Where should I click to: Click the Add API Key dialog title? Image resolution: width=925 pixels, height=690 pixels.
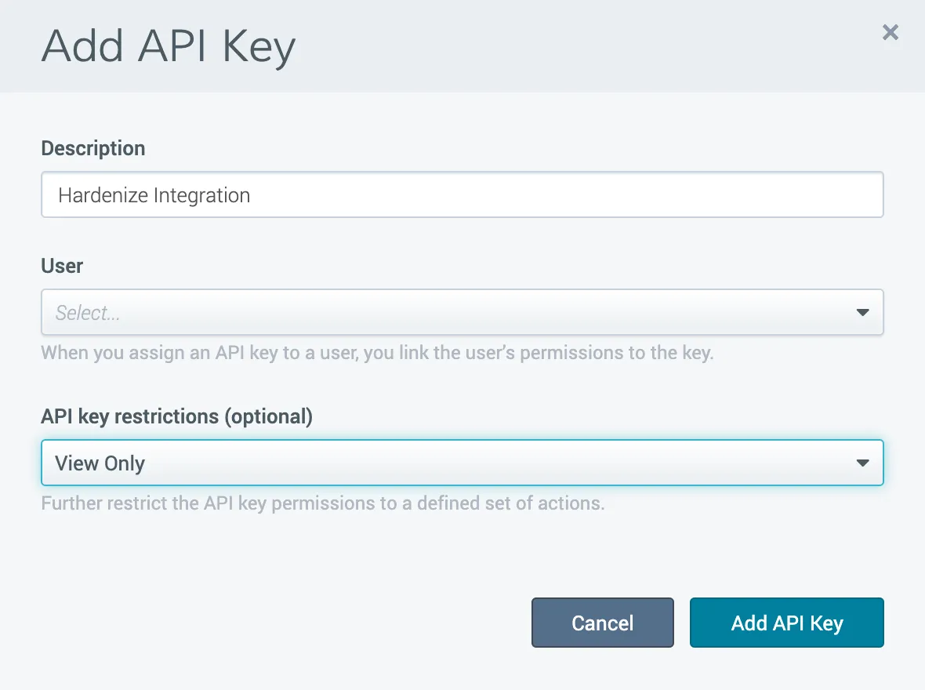coord(168,45)
